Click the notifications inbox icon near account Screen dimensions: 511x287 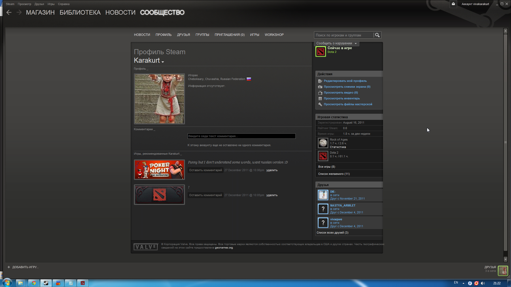point(453,4)
